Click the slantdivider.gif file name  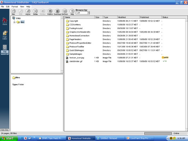(76, 61)
